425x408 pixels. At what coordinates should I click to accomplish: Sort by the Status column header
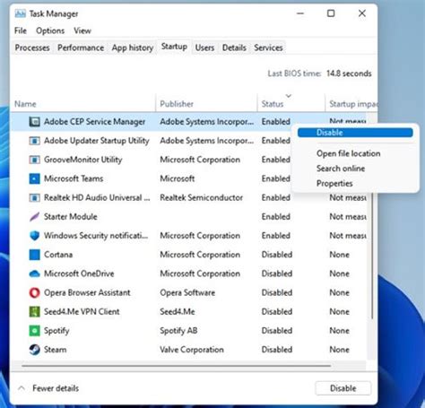[x=273, y=104]
